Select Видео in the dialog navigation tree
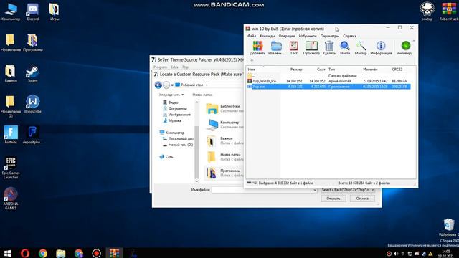459x258 pixels. pos(171,102)
